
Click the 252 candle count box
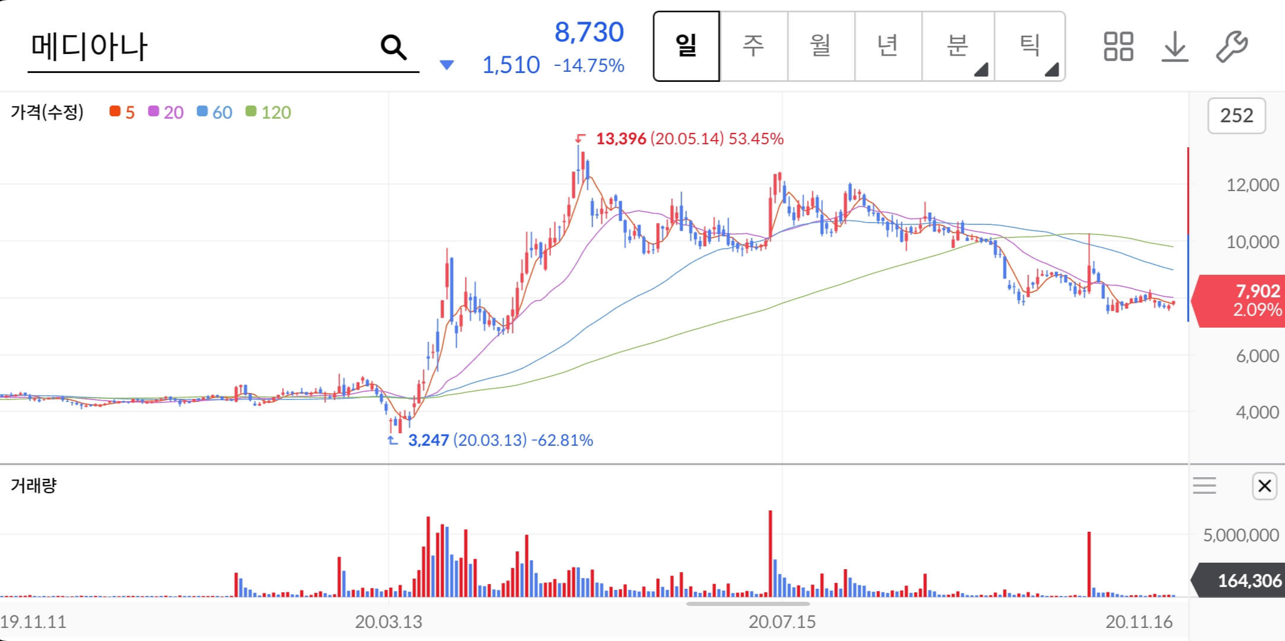(x=1236, y=115)
